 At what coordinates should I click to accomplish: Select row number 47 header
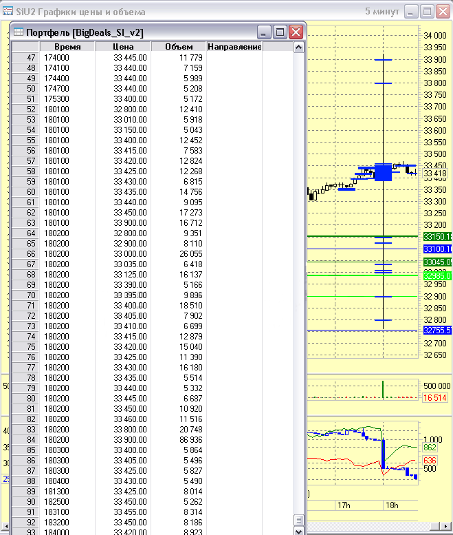coord(25,57)
